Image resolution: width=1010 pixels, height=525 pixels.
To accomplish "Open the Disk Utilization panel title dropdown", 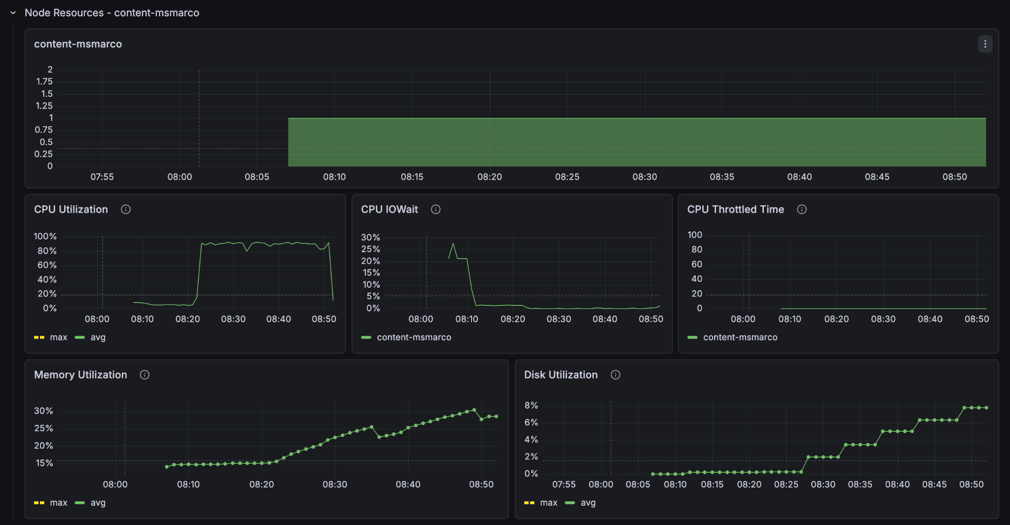I will [561, 375].
